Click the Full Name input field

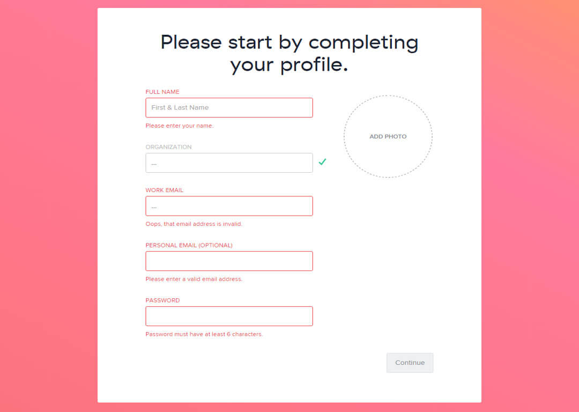pyautogui.click(x=229, y=107)
